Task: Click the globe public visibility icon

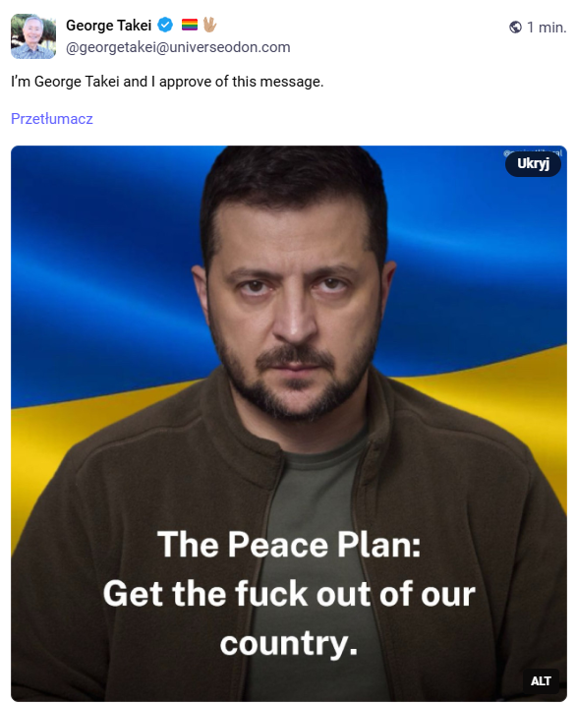Action: click(x=515, y=28)
